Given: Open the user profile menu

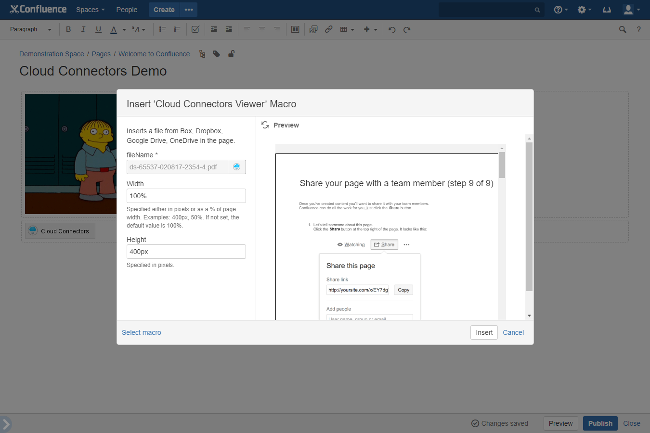Looking at the screenshot, I should click(631, 10).
